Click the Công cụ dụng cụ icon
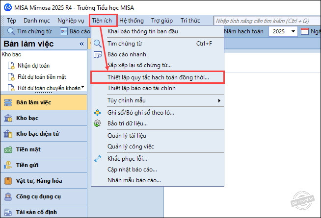 pyautogui.click(x=8, y=196)
